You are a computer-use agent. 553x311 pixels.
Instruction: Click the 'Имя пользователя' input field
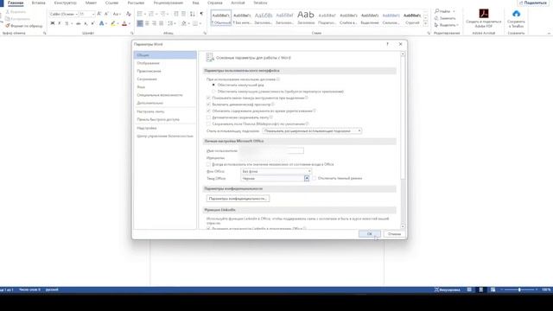tap(271, 151)
